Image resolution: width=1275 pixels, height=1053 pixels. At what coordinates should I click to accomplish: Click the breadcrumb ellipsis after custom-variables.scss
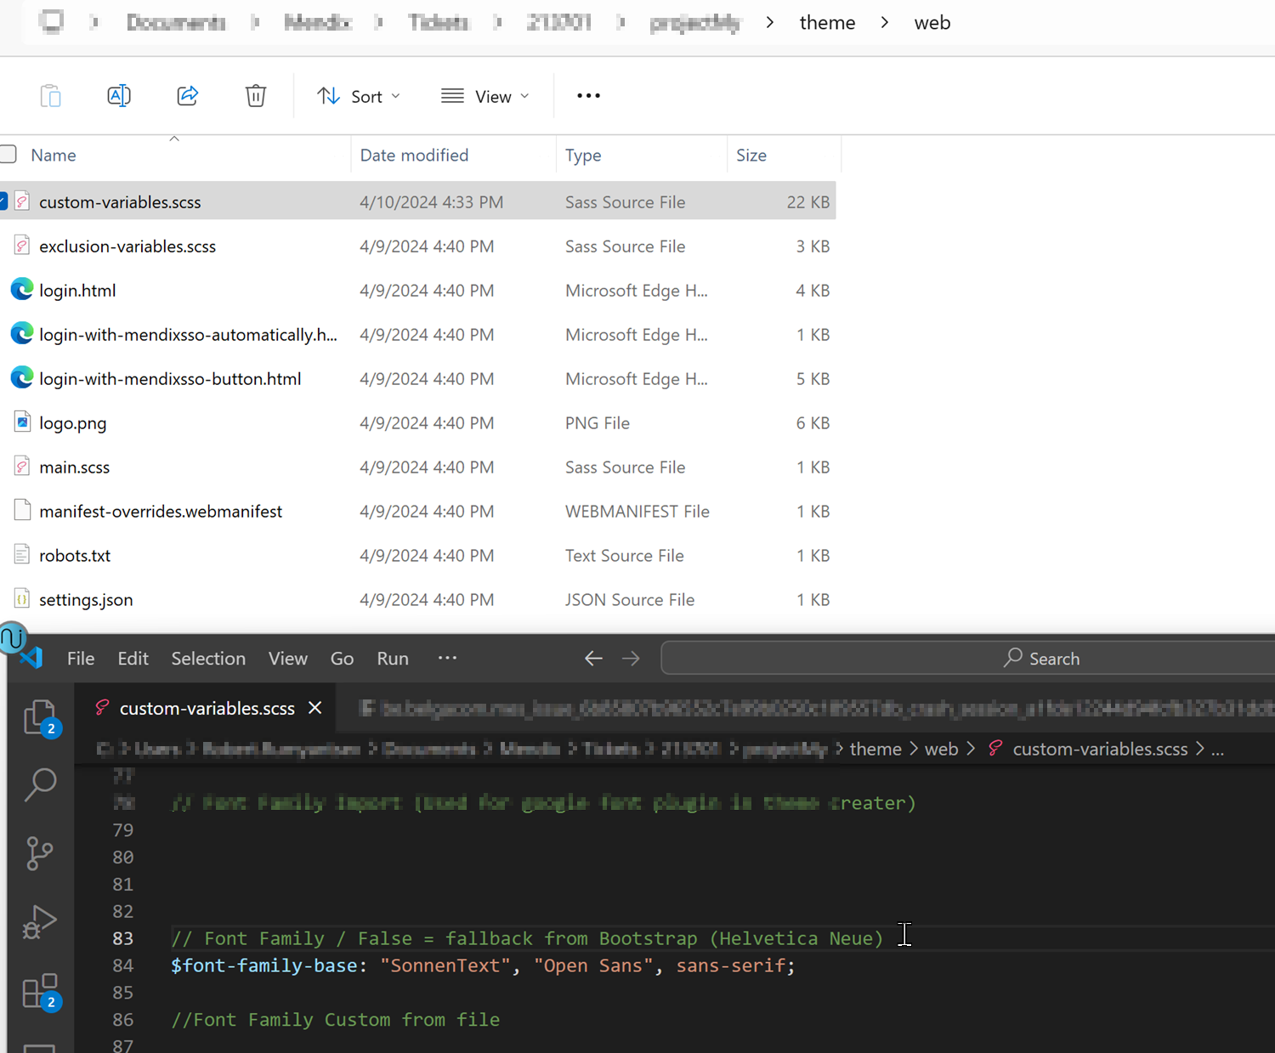pos(1217,749)
